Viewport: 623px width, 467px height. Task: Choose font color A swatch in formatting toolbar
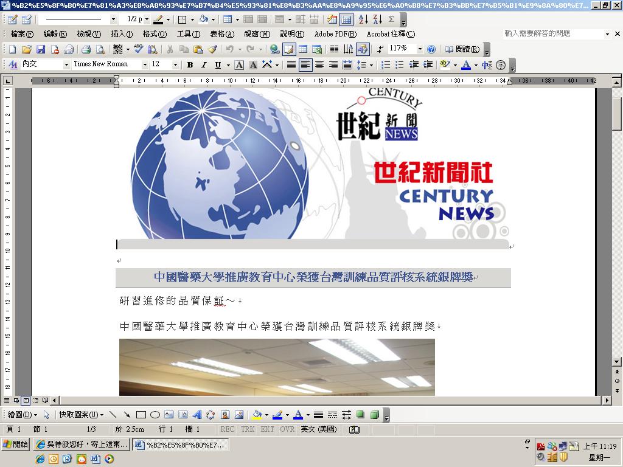pos(466,64)
